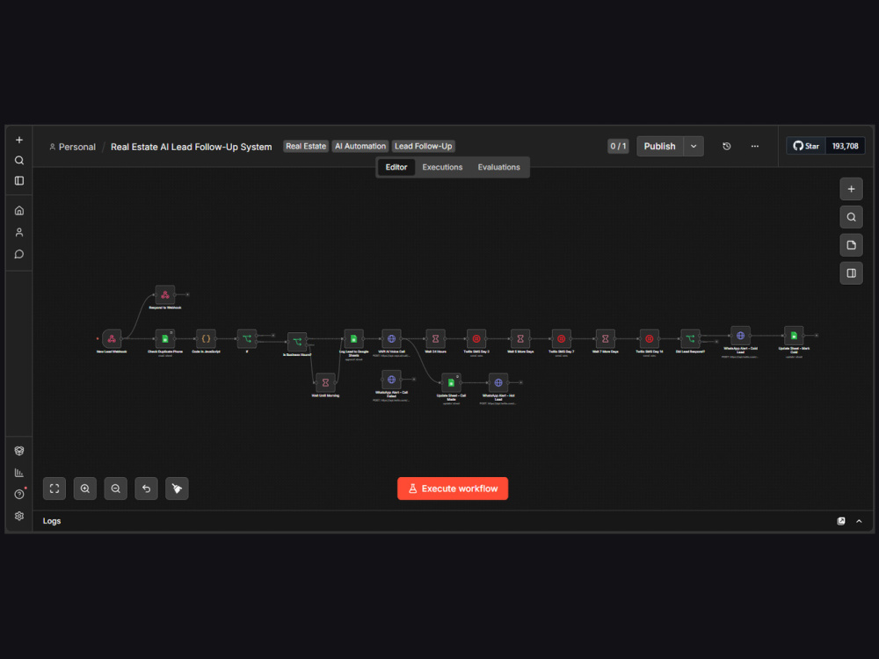Click the Publish button

coord(660,146)
